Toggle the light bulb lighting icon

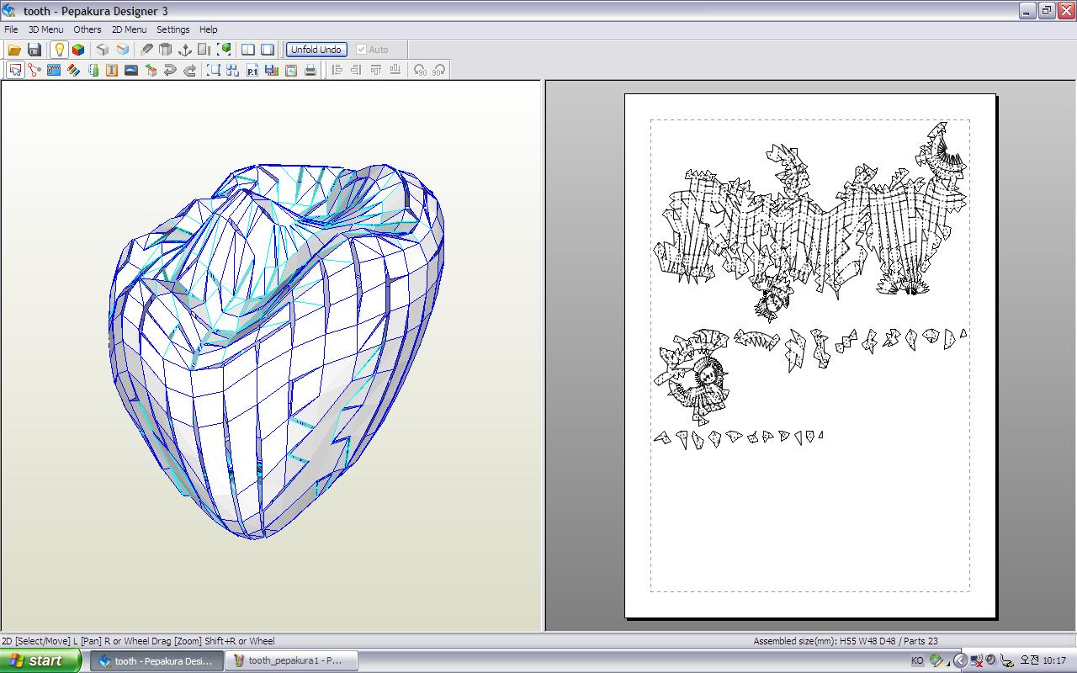59,50
